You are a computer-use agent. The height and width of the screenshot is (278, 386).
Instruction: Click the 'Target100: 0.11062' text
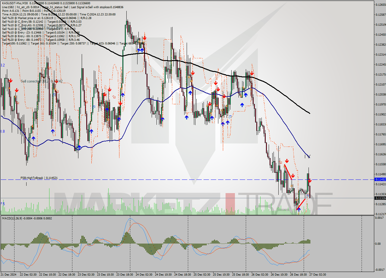point(14,43)
